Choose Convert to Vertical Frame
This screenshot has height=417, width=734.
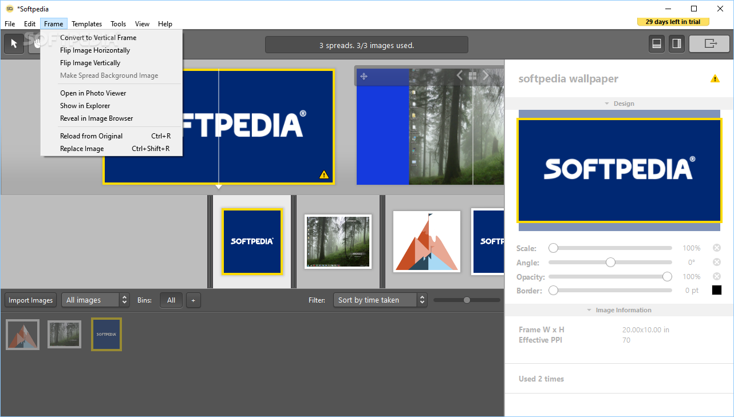[112, 38]
